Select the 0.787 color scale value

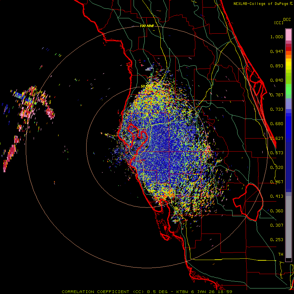[x=277, y=95]
